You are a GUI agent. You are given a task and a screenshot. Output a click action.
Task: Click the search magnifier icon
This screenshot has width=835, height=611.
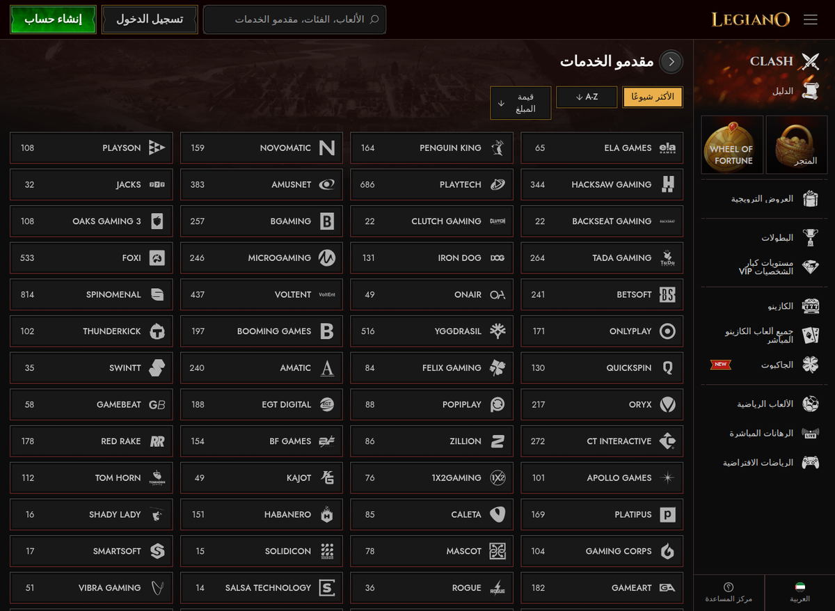[x=374, y=19]
